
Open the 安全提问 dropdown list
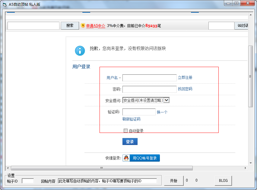click(x=167, y=100)
